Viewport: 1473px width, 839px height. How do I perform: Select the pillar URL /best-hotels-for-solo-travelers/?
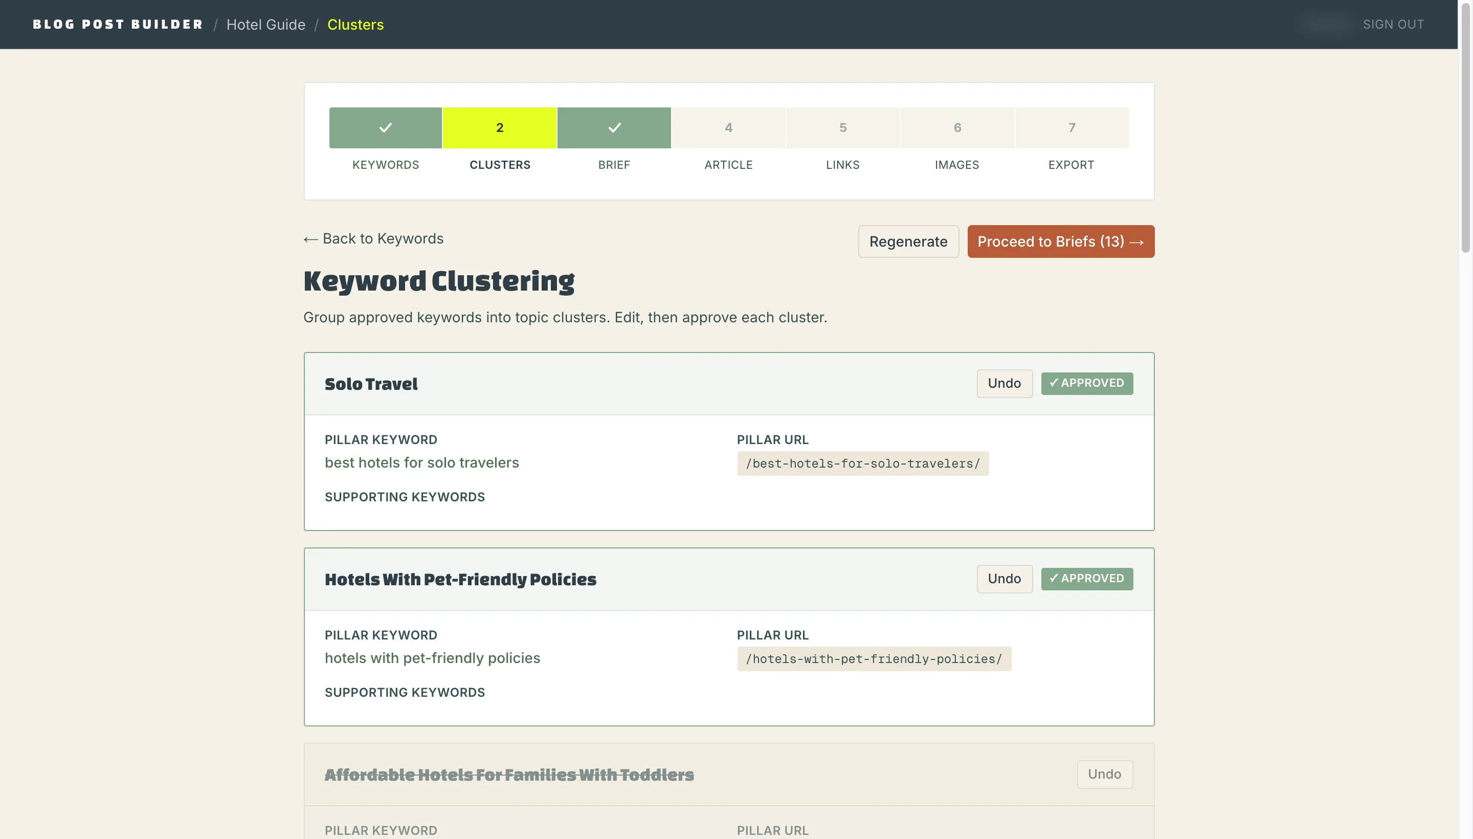[862, 463]
